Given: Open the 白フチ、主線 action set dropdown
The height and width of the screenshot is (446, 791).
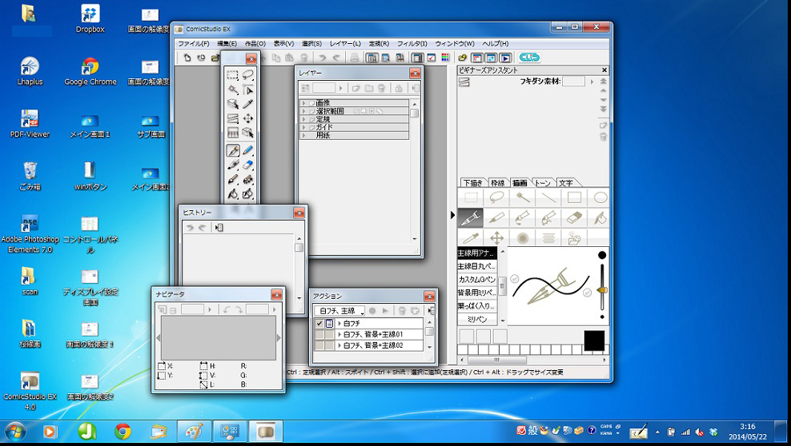Looking at the screenshot, I should tap(339, 310).
